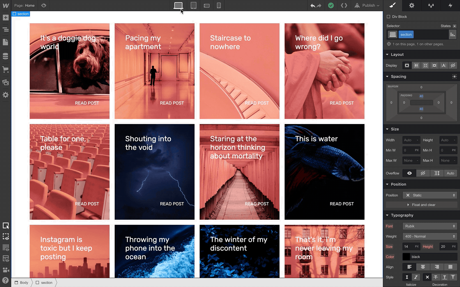
Task: Open the Navigator panel
Action: click(5, 30)
